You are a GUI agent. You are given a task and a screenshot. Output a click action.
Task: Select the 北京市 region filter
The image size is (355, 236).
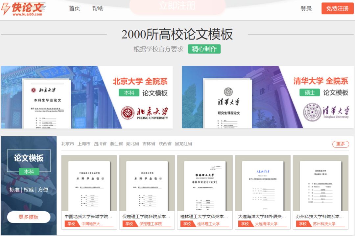(67, 144)
